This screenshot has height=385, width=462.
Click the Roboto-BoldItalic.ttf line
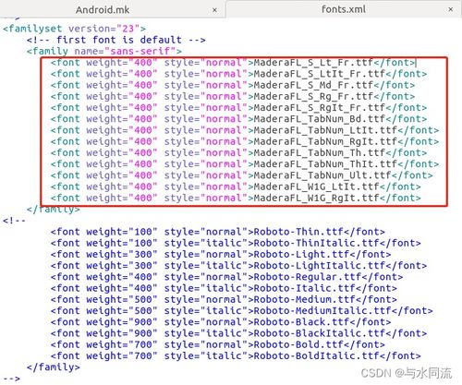click(236, 356)
